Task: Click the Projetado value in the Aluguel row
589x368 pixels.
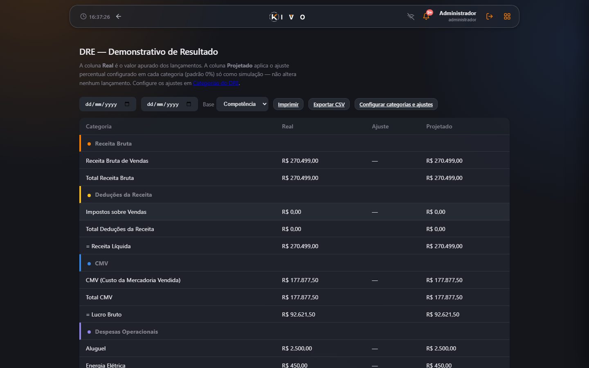Action: pyautogui.click(x=441, y=348)
